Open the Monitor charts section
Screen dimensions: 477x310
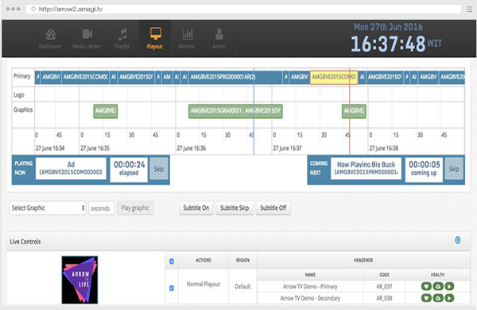coord(187,39)
